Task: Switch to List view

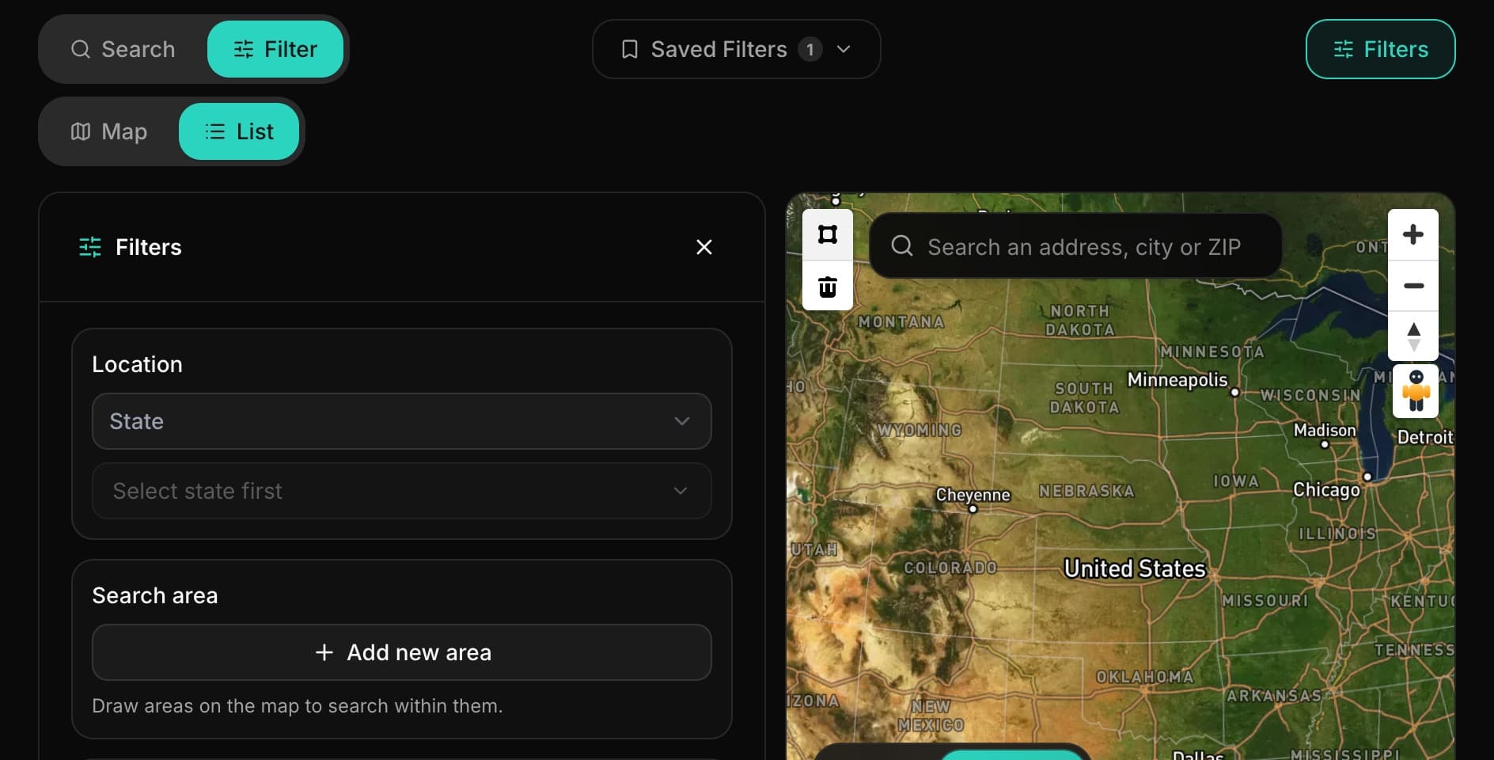Action: click(239, 131)
